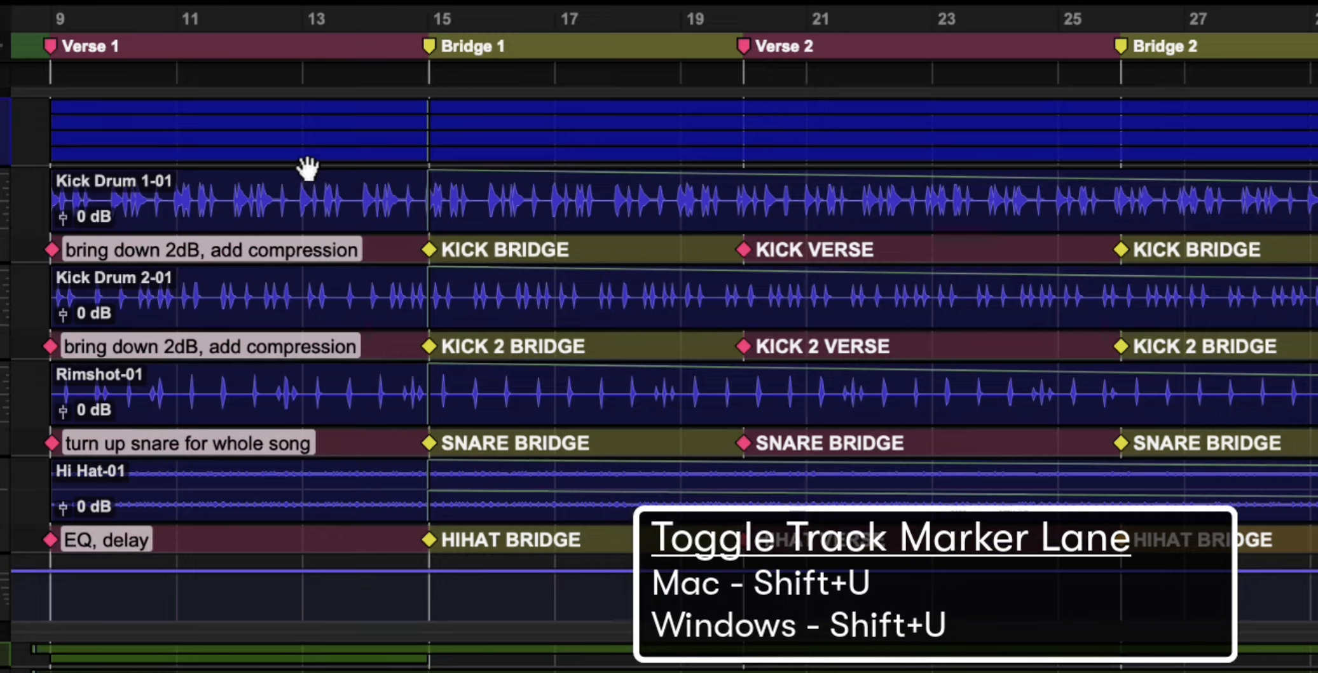The image size is (1318, 673).
Task: Click bar 21 on the timeline ruler
Action: pyautogui.click(x=820, y=19)
